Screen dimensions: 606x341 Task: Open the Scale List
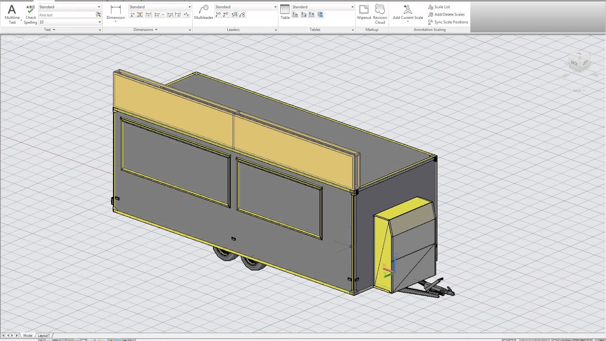pyautogui.click(x=439, y=7)
